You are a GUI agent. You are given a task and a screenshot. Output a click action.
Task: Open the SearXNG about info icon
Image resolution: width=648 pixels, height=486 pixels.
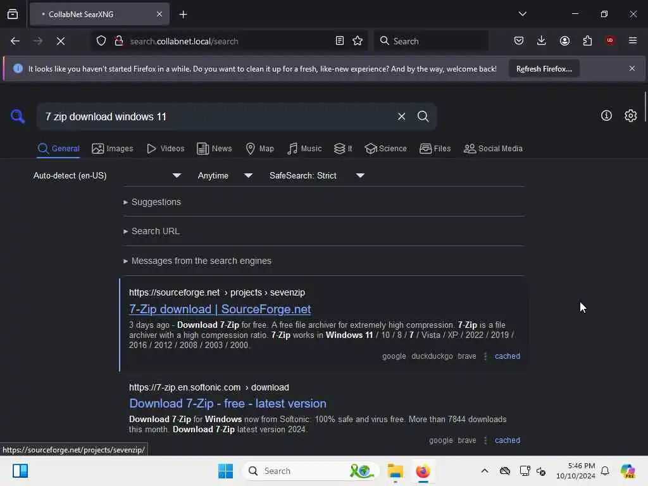point(606,116)
